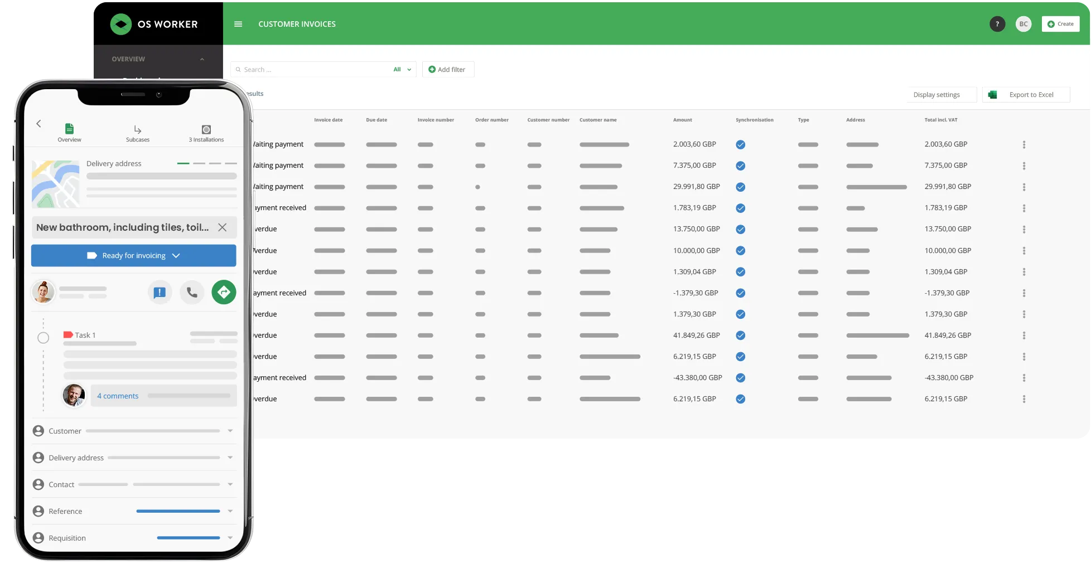Open the 4 comments thread
This screenshot has width=1091, height=569.
coord(117,396)
